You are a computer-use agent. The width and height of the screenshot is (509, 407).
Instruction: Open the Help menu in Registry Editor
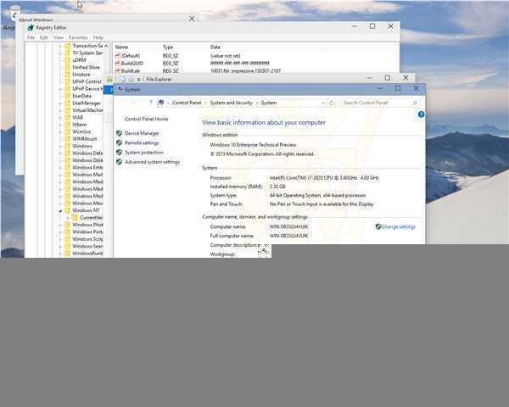98,37
